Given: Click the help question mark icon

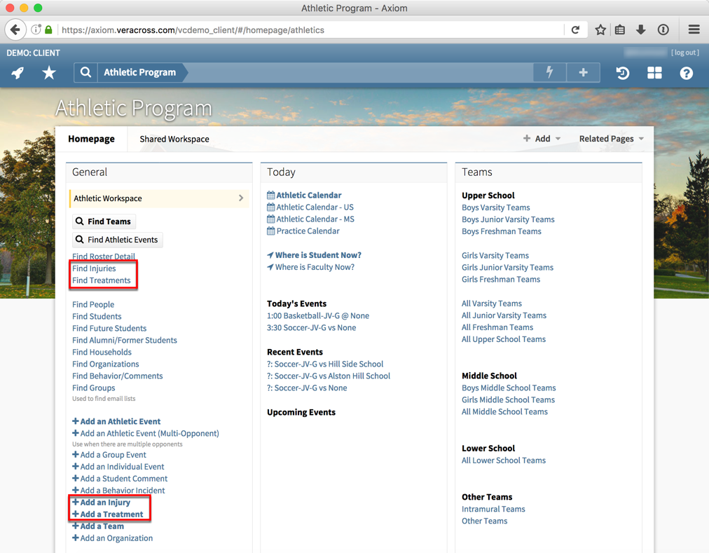Looking at the screenshot, I should coord(686,73).
